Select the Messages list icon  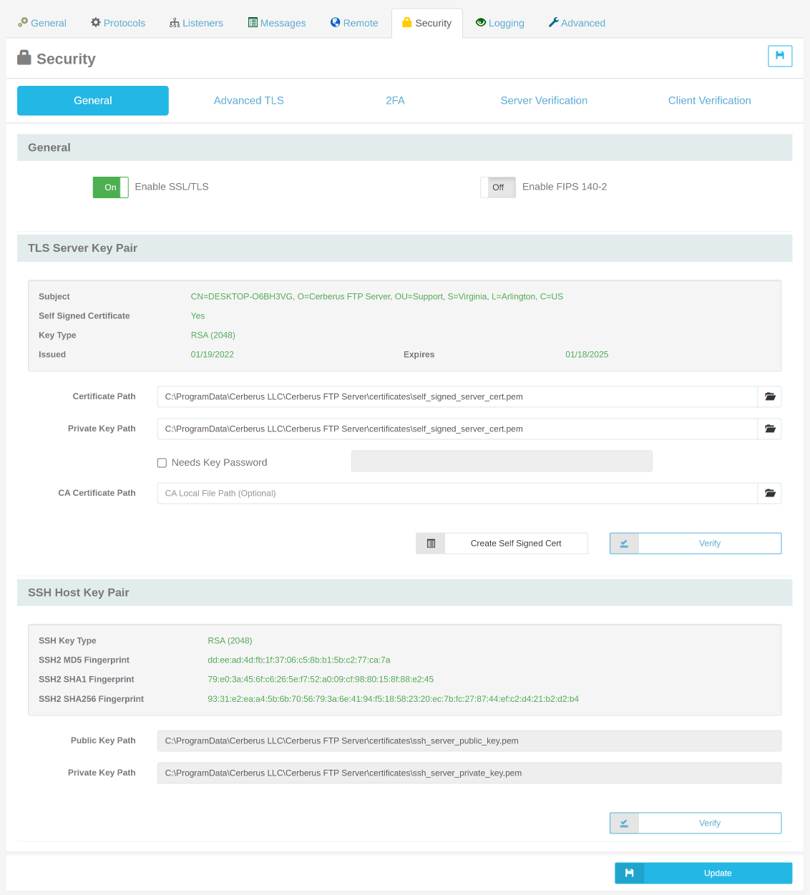click(252, 22)
